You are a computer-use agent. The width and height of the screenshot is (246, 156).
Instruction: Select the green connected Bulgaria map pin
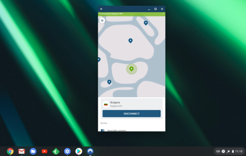132,69
